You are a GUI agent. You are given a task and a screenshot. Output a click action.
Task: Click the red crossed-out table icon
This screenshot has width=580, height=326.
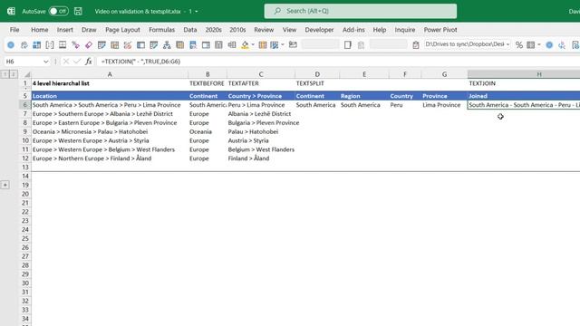tap(128, 45)
